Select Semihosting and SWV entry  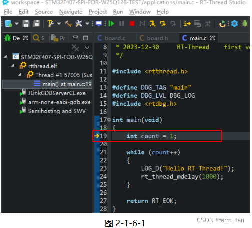pyautogui.click(x=53, y=111)
